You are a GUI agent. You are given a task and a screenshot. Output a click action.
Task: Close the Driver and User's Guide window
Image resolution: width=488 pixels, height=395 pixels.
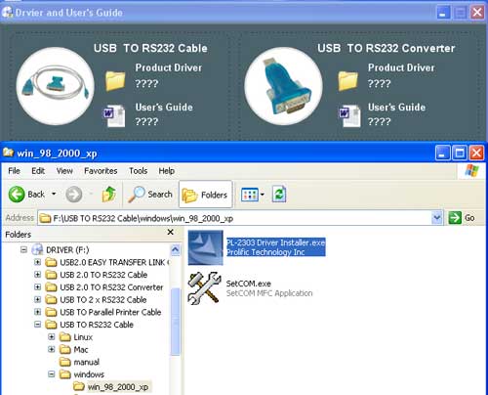pyautogui.click(x=477, y=13)
